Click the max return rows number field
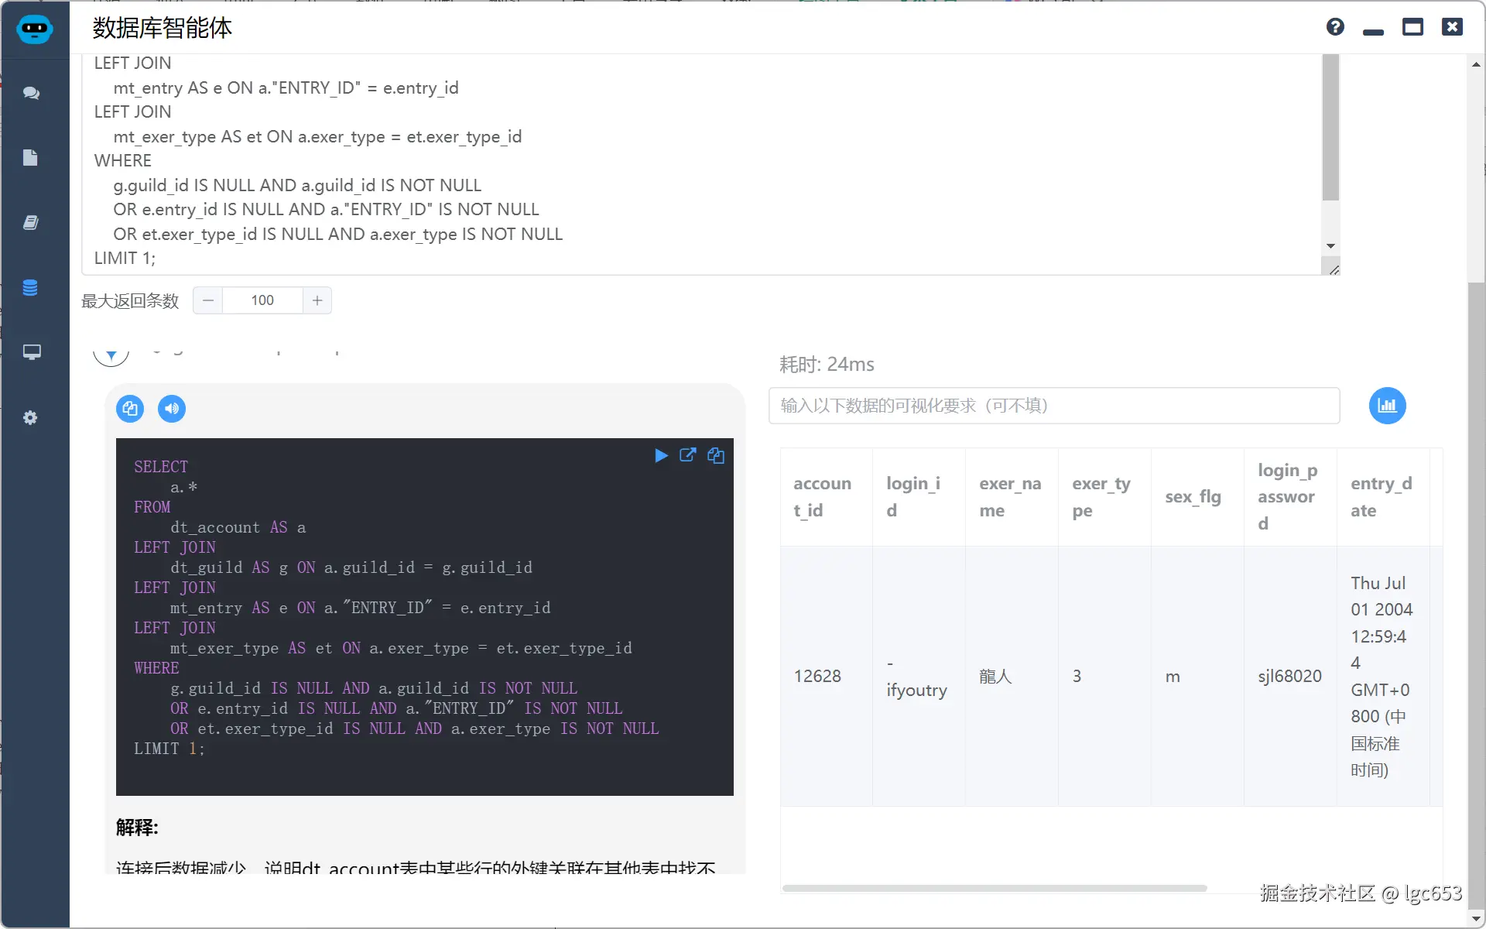 pyautogui.click(x=262, y=300)
